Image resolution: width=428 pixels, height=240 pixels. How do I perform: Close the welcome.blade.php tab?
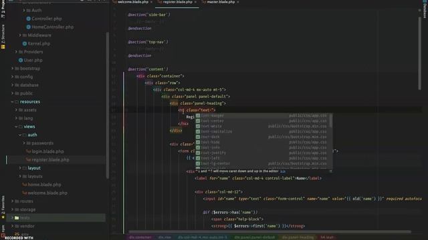coord(152,2)
